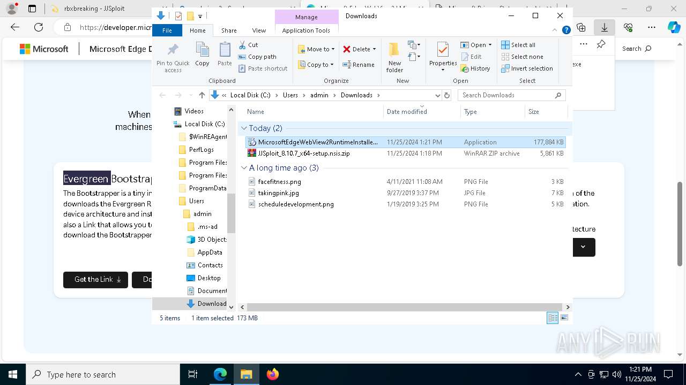This screenshot has width=686, height=385.
Task: Click the Edge refresh page button
Action: click(39, 27)
